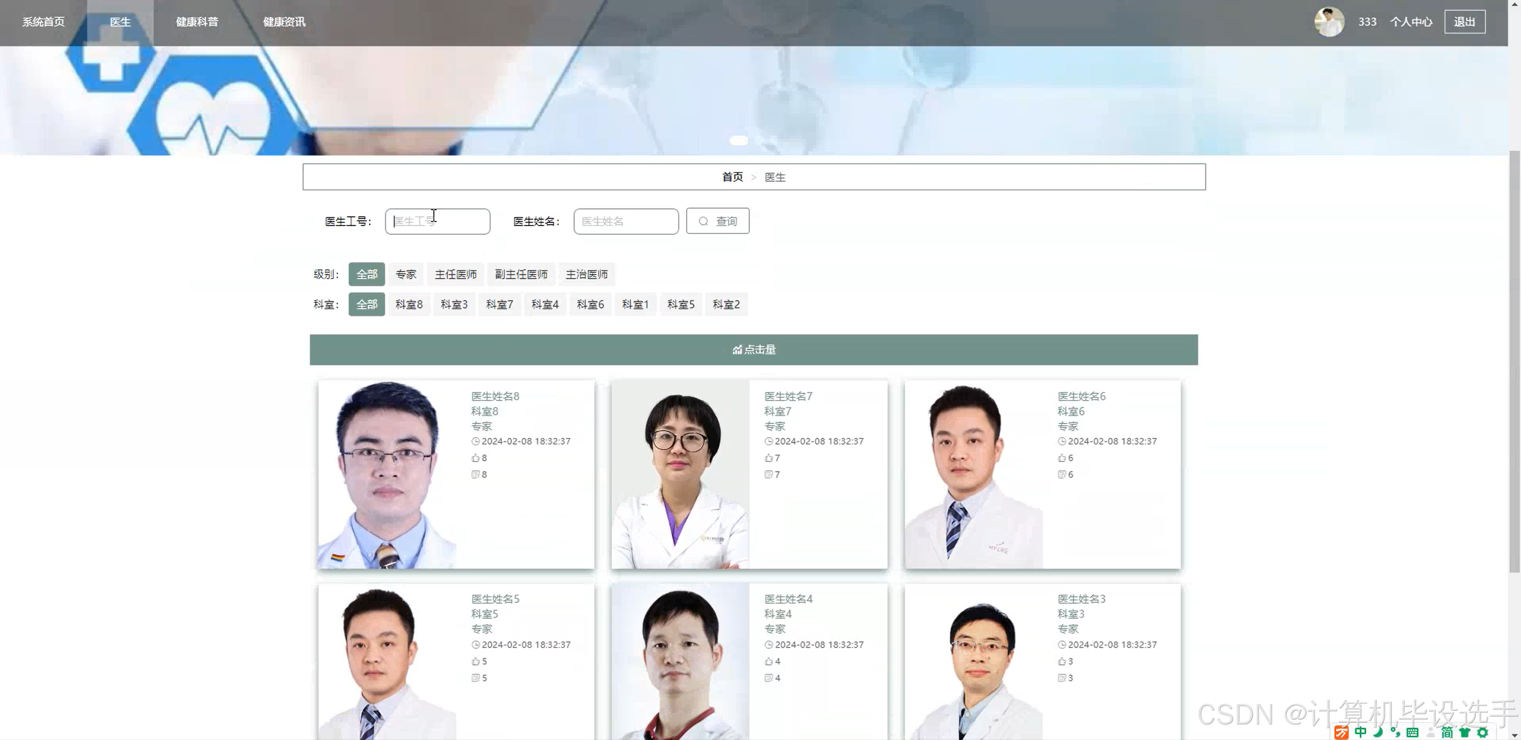Filter doctors by department 科室5
Viewport: 1521px width, 740px height.
681,304
